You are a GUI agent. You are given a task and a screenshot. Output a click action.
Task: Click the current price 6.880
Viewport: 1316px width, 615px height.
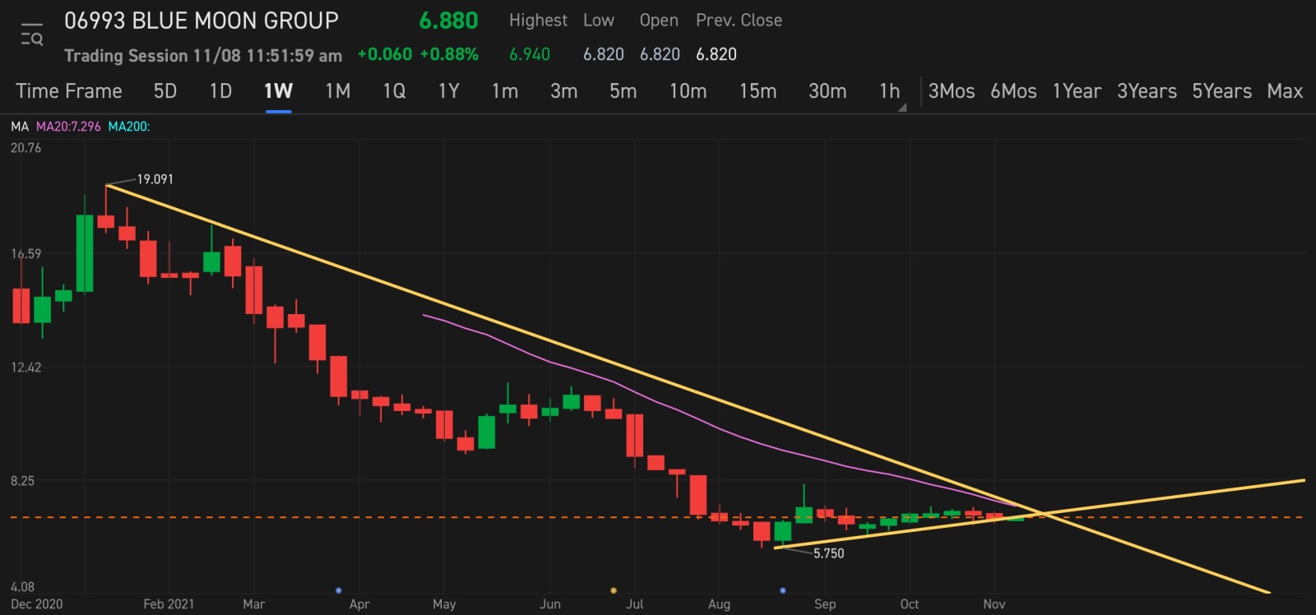[x=448, y=21]
